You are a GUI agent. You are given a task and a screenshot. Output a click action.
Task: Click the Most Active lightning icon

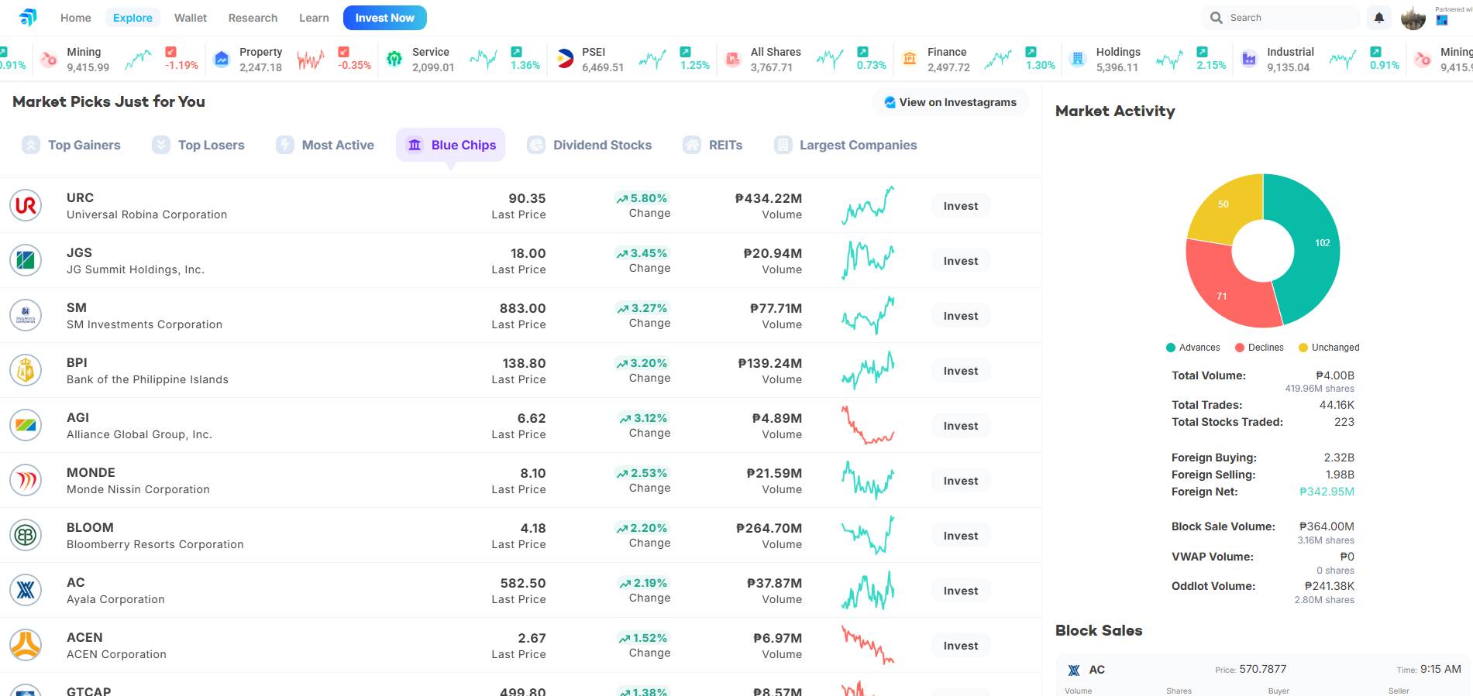click(x=285, y=145)
